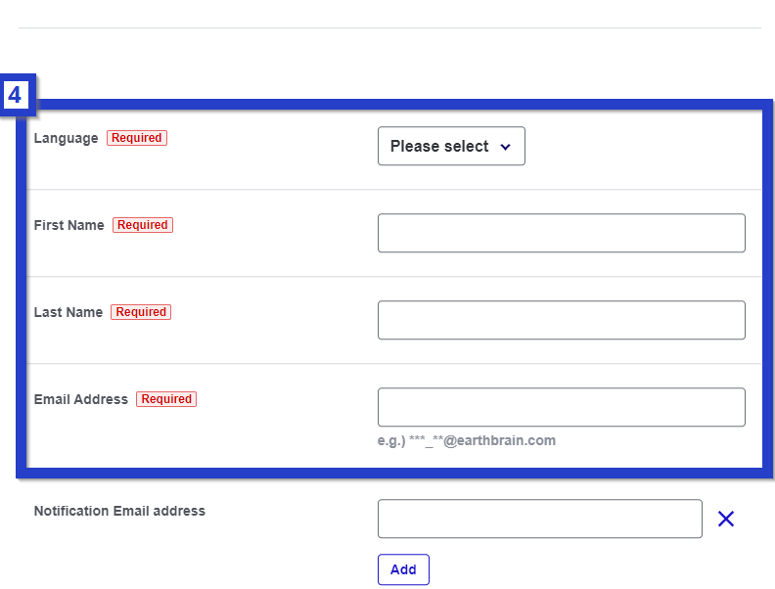775x589 pixels.
Task: Open the Language 'Please select' dropdown
Action: (451, 147)
